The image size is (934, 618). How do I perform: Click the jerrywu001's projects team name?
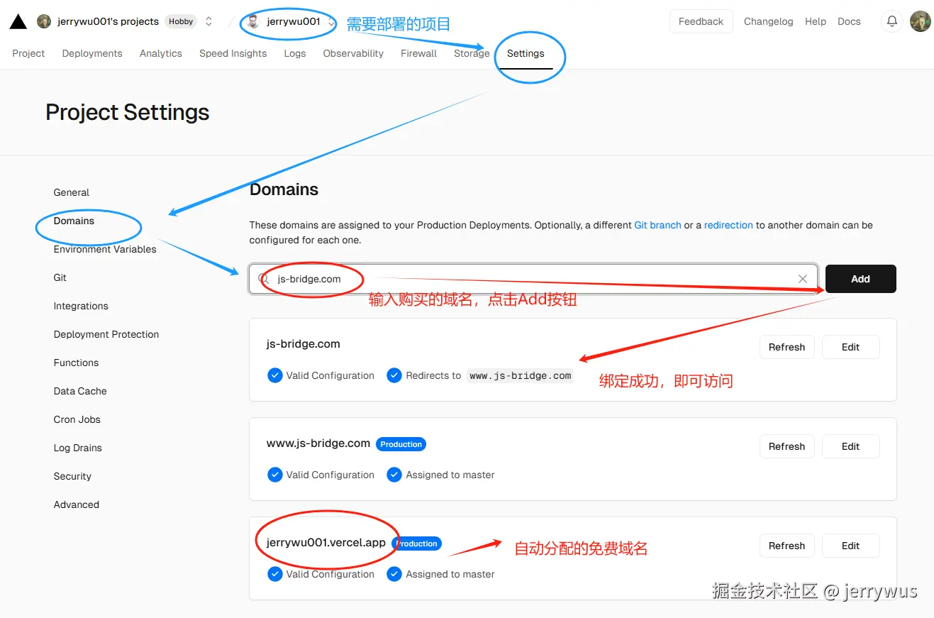coord(108,21)
